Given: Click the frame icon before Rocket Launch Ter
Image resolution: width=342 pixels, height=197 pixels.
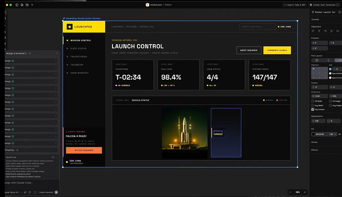Looking at the screenshot, I should click(313, 12).
